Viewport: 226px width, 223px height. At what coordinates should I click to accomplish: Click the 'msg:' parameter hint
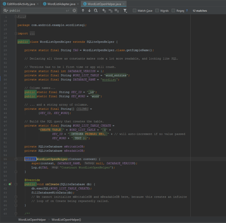pos(55,167)
